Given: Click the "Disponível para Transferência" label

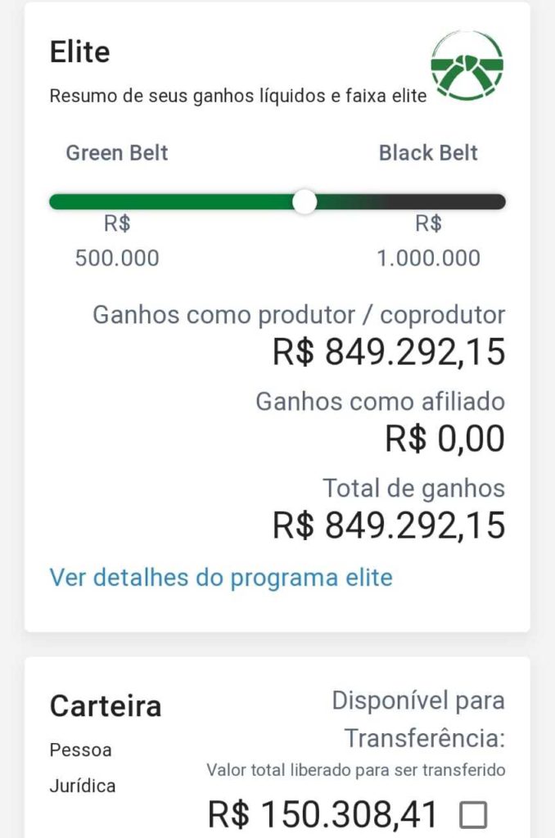Looking at the screenshot, I should click(418, 719).
